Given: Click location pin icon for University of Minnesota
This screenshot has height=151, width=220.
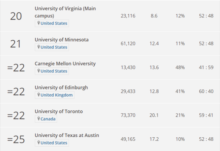Looking at the screenshot, I should [x=39, y=47].
